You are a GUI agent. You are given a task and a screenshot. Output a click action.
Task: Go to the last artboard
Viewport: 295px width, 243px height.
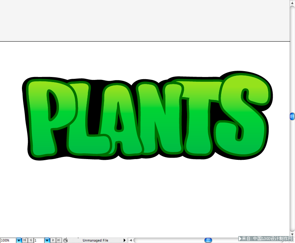[59, 240]
